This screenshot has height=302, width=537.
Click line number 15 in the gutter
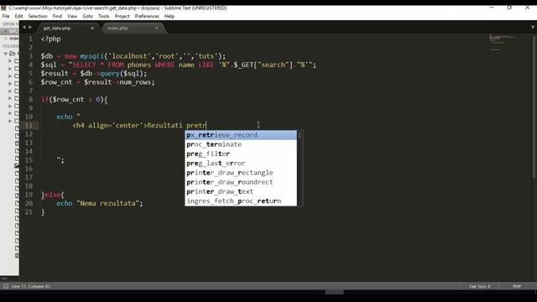29,160
